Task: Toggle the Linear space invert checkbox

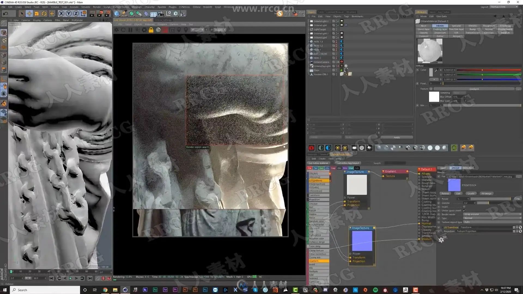Action: [464, 210]
